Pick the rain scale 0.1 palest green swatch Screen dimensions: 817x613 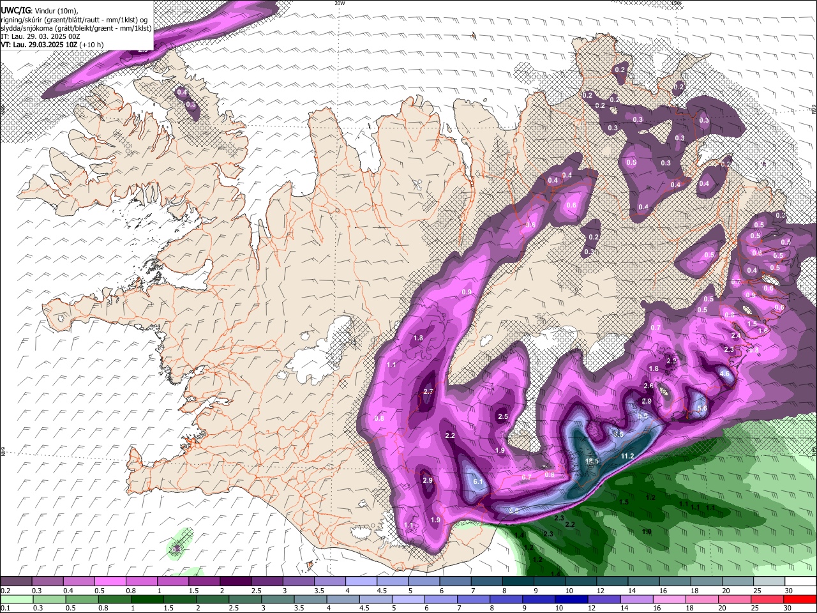click(x=17, y=599)
